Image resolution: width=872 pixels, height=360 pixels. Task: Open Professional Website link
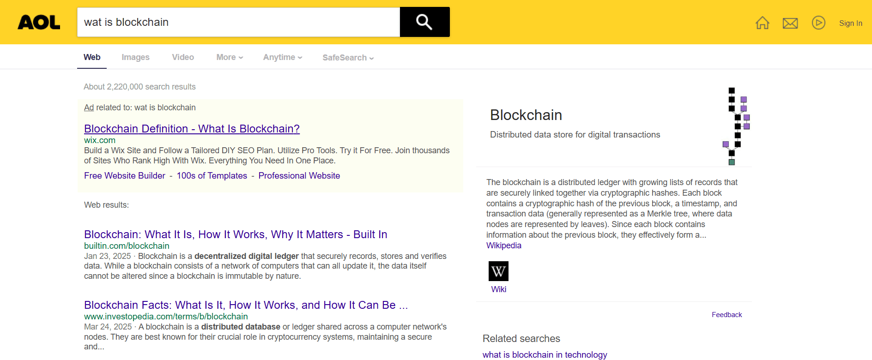point(299,176)
